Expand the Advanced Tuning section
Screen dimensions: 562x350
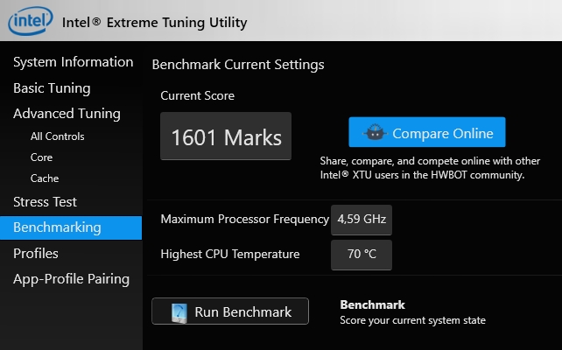tap(67, 114)
